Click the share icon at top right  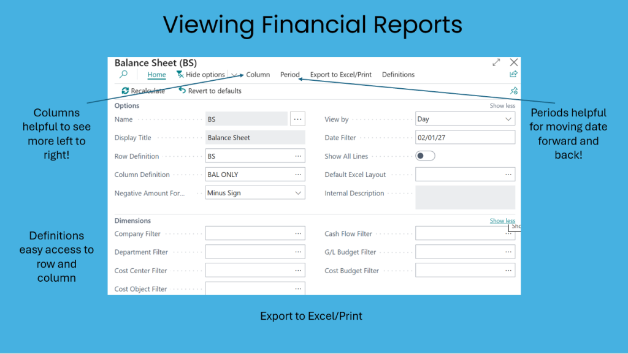coord(513,74)
